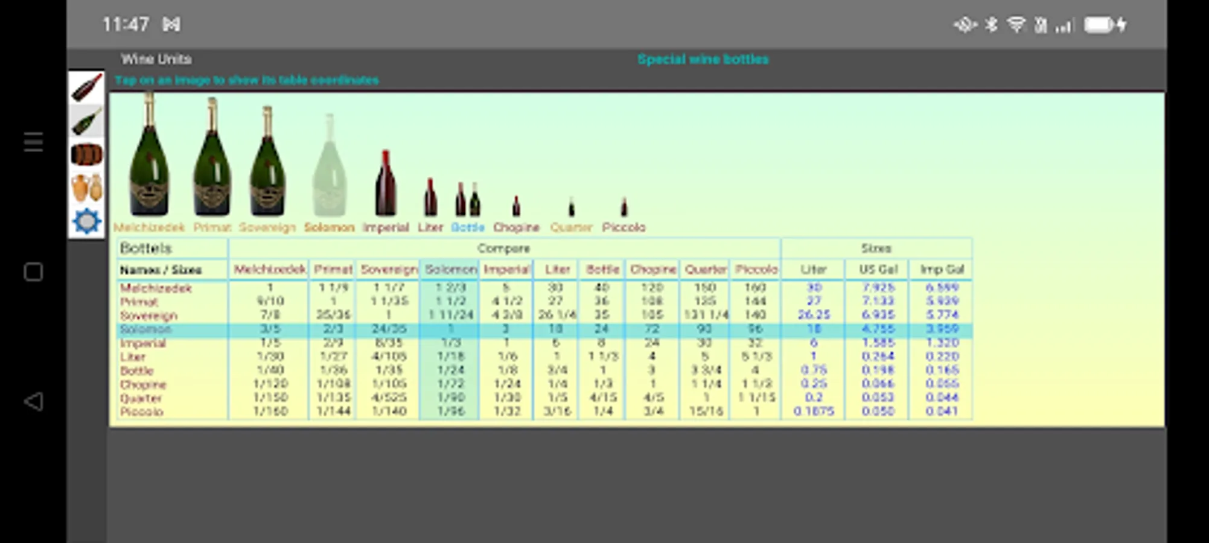
Task: Click the 'Special wine bottles' heading
Action: (703, 59)
